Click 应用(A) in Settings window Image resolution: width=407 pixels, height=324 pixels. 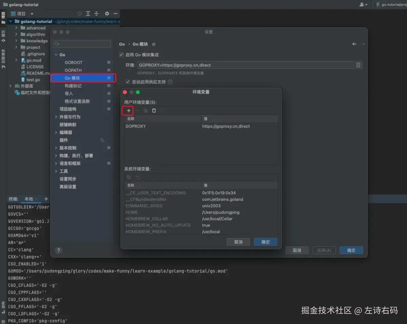[324, 250]
